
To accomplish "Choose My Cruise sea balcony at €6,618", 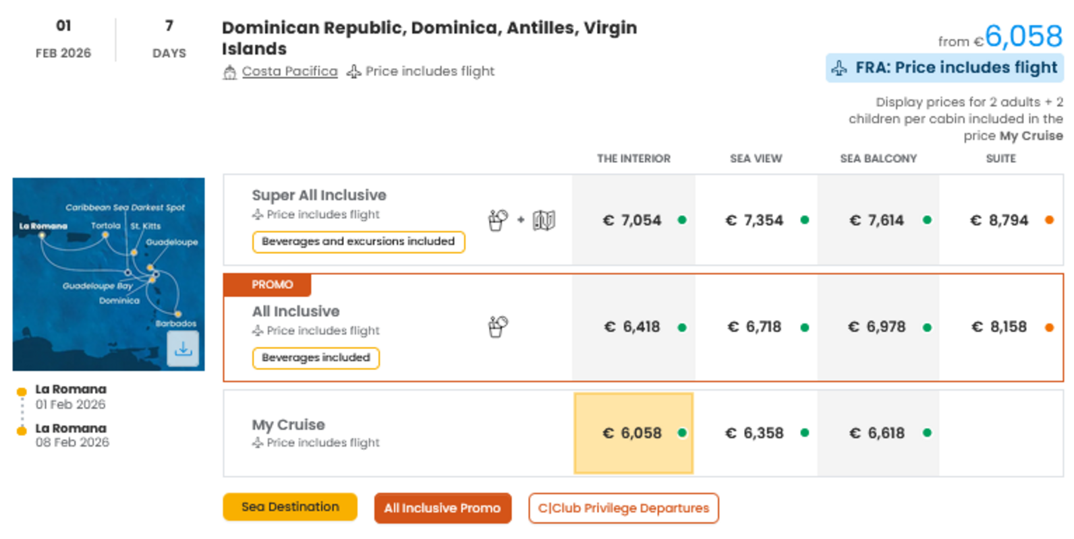I will tap(877, 433).
